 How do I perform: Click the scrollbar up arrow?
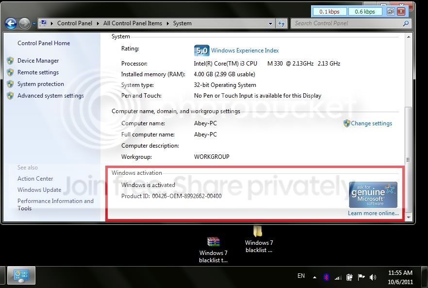(409, 36)
